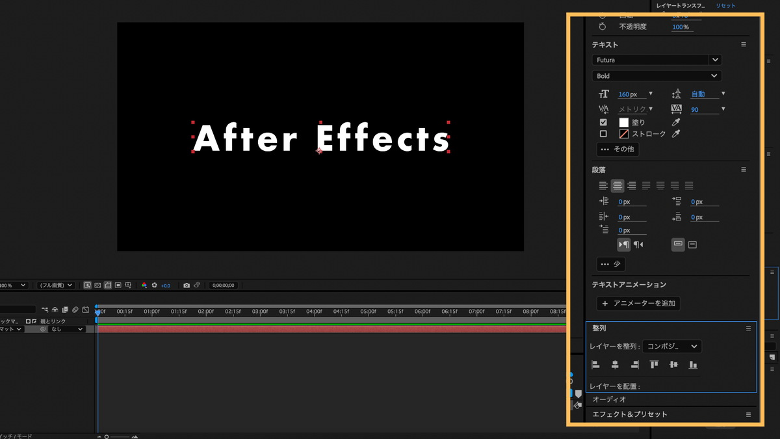This screenshot has height=439, width=780.
Task: Pick stroke color with the ストローク eyedropper
Action: click(x=676, y=134)
